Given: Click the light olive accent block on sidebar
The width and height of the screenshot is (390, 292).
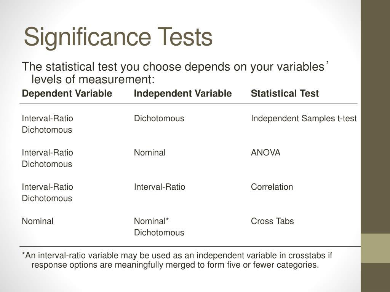Looking at the screenshot, I should click(375, 248).
